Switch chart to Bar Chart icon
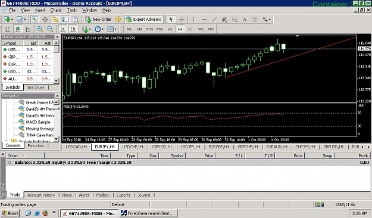Viewport: 372px width, 218px height. click(8, 29)
